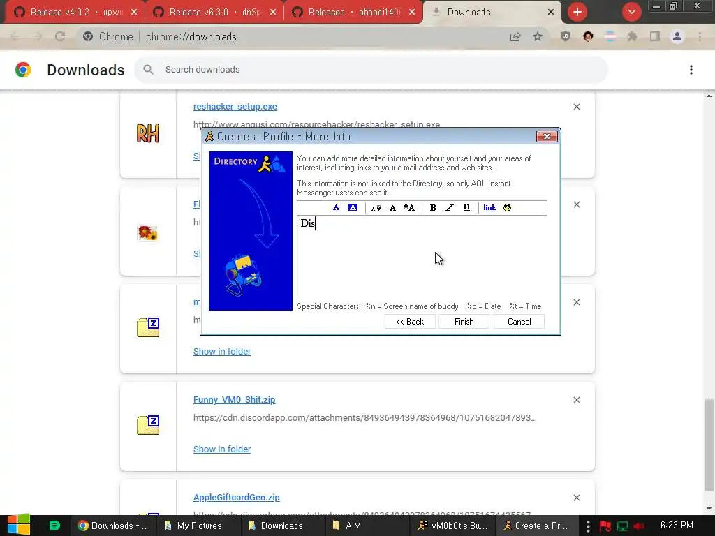Insert a hyperlink using link button

click(489, 207)
